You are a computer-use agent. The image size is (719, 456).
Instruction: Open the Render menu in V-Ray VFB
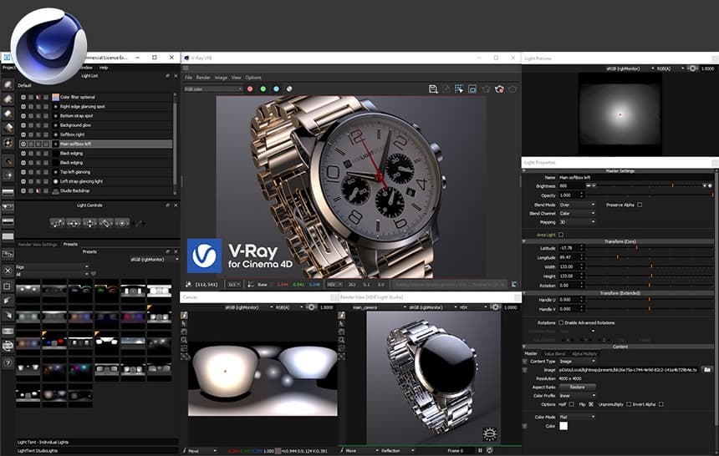point(203,78)
